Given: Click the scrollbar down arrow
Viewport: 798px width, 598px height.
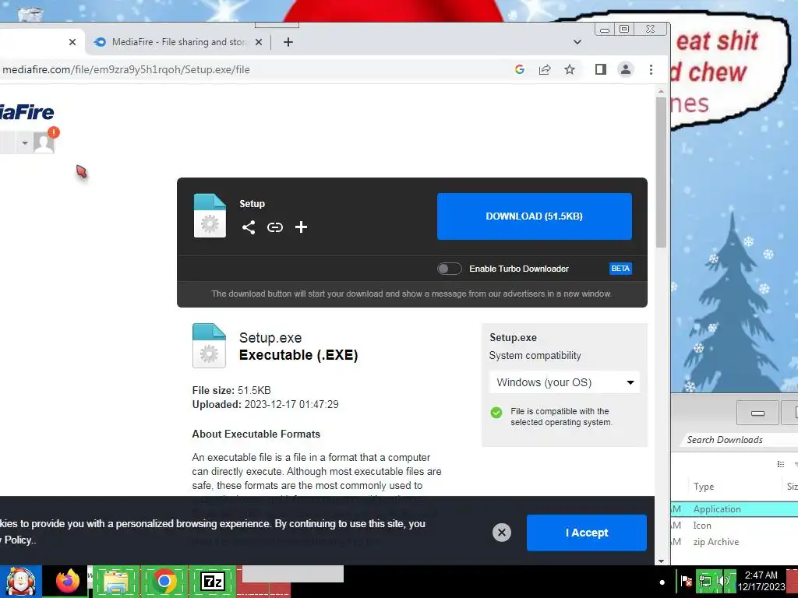Looking at the screenshot, I should coord(661,561).
